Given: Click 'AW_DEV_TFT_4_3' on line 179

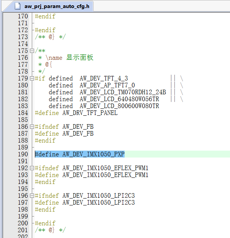Looking at the screenshot, I should point(103,79).
